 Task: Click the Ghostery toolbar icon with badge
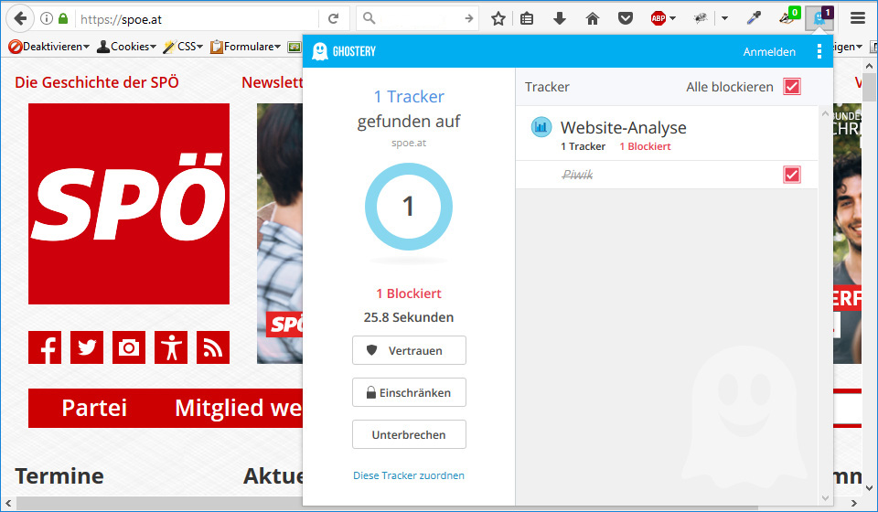coord(819,18)
